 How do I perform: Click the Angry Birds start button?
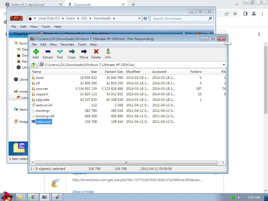pos(7,196)
